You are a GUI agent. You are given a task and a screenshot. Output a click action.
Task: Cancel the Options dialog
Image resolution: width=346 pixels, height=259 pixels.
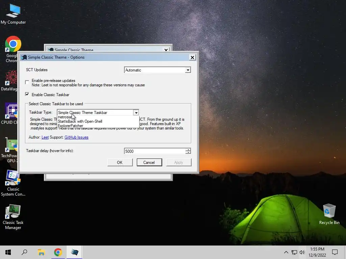click(149, 162)
